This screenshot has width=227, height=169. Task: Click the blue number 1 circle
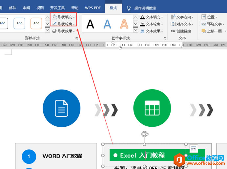tap(29, 157)
